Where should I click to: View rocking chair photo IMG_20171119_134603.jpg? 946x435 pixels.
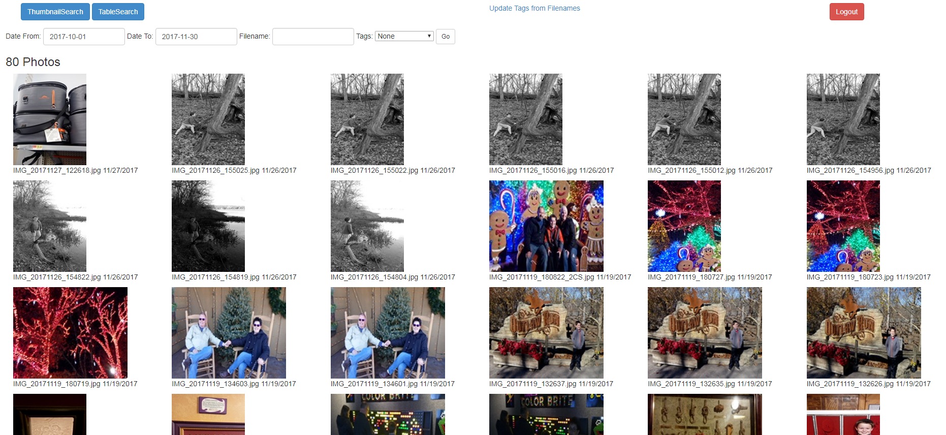tap(229, 332)
